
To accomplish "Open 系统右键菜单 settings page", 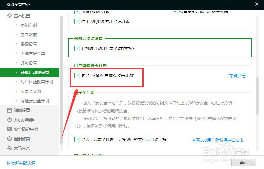I will point(33,54).
